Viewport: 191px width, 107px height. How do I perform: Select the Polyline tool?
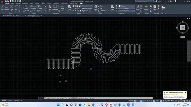(x=7, y=8)
